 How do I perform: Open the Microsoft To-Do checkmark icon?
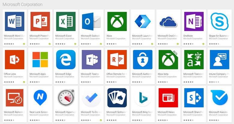(x=91, y=97)
